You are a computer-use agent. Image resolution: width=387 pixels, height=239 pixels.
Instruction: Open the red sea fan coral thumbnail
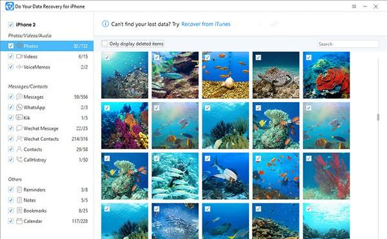click(x=326, y=176)
